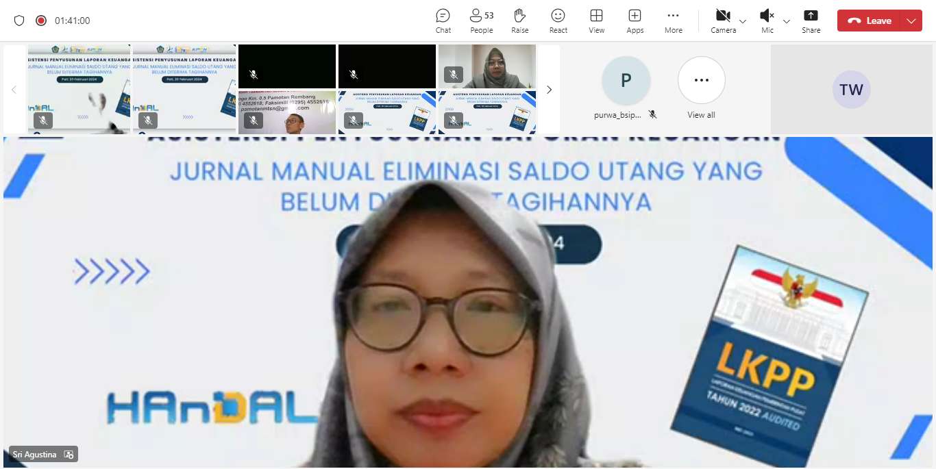
Task: Open the Leave options dropdown arrow
Action: point(911,21)
